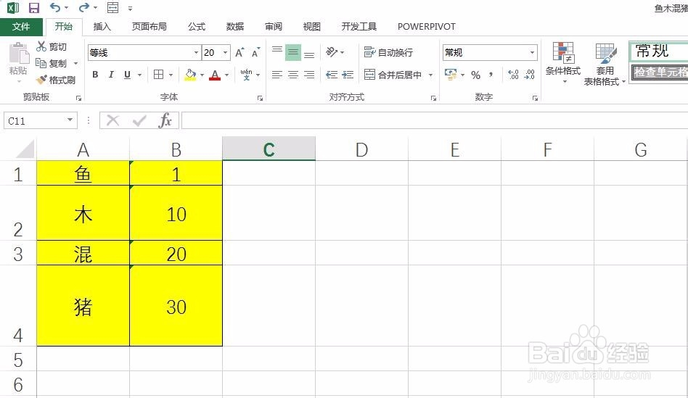This screenshot has width=688, height=398.
Task: Open the font name dropdown 等线
Action: (196, 53)
